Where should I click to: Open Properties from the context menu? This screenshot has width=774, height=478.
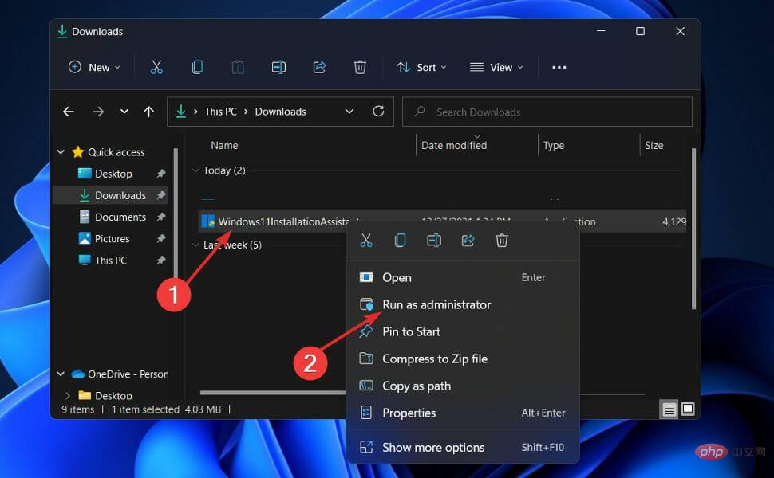pyautogui.click(x=463, y=413)
